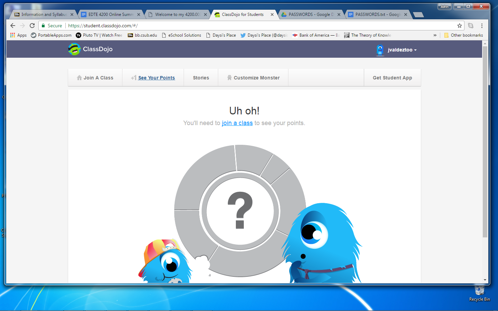
Task: Click the Skype extension icon
Action: pyautogui.click(x=471, y=26)
